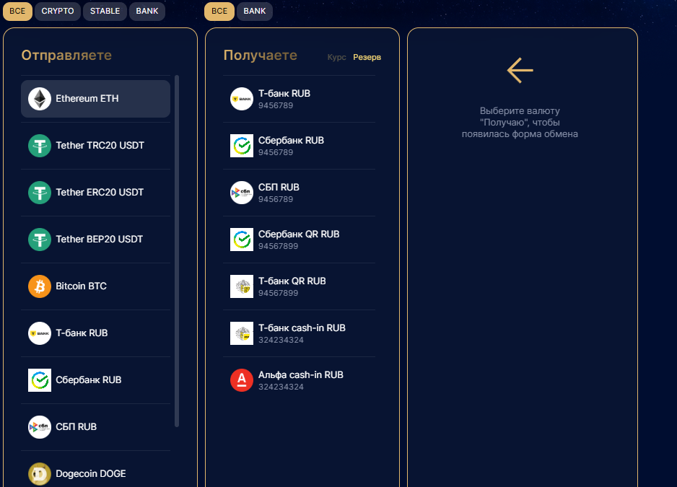Choose Т-банк QR RUB to receive

click(300, 286)
